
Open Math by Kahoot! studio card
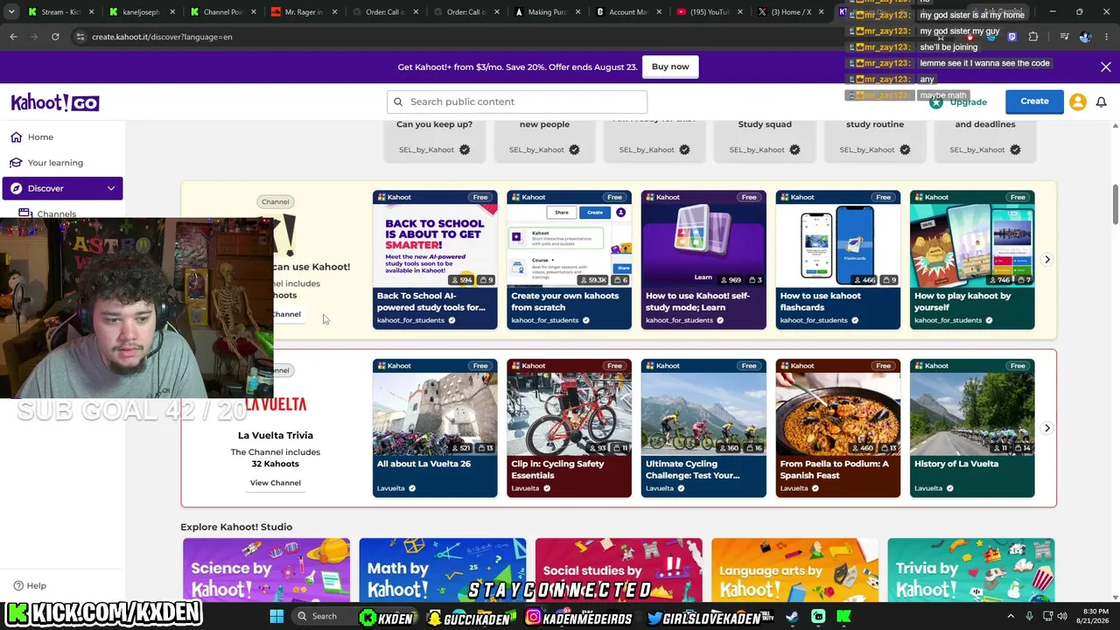[443, 569]
